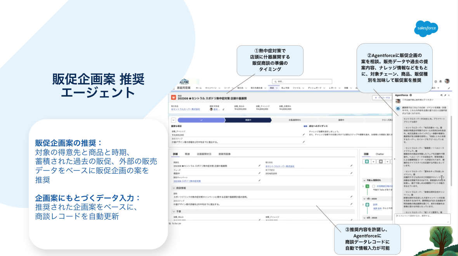Edit 次のステップ in the 商談情報 section
458x256 pixels.
[351, 204]
